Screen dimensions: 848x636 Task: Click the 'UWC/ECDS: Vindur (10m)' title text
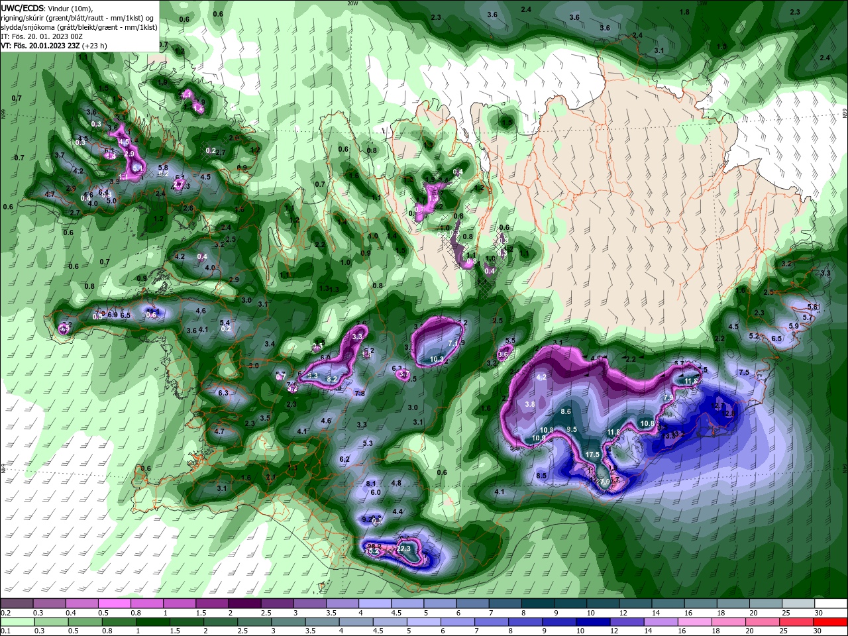coord(46,8)
